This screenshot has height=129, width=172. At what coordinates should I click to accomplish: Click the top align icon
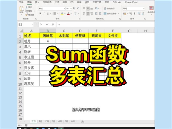click(84, 8)
